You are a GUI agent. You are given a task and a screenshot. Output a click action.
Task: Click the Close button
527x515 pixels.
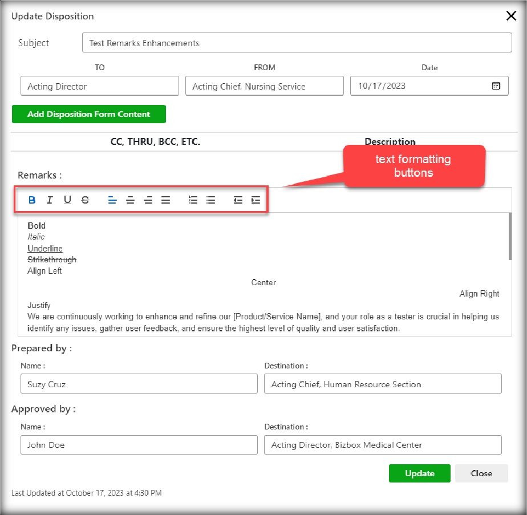(481, 473)
